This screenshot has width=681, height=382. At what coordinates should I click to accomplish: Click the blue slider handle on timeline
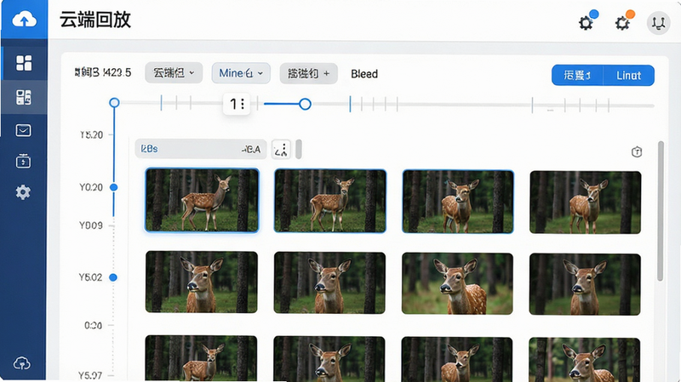(305, 104)
